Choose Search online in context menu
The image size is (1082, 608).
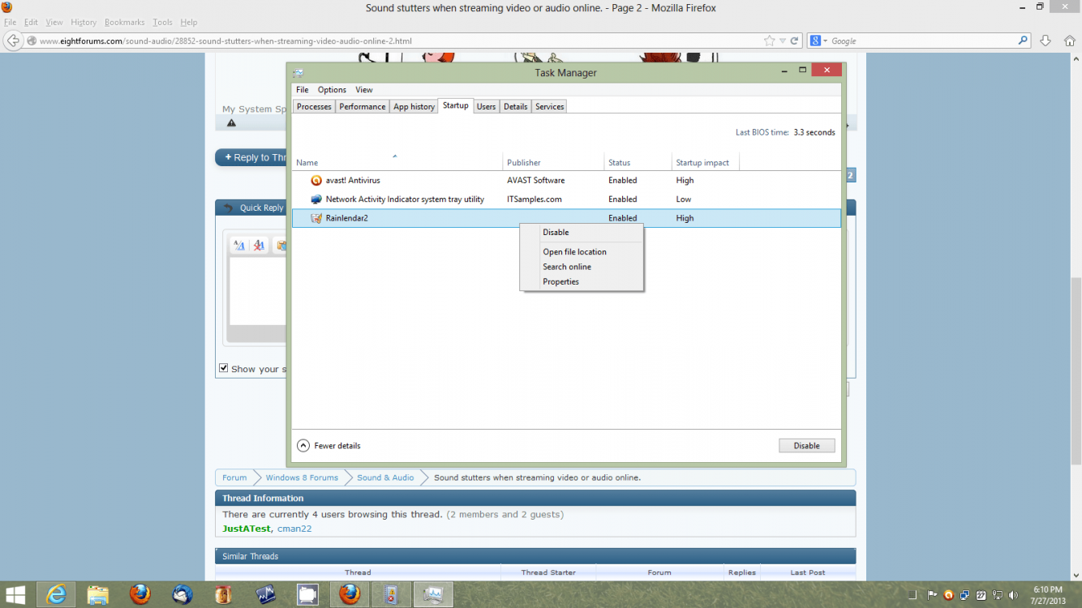click(x=581, y=267)
